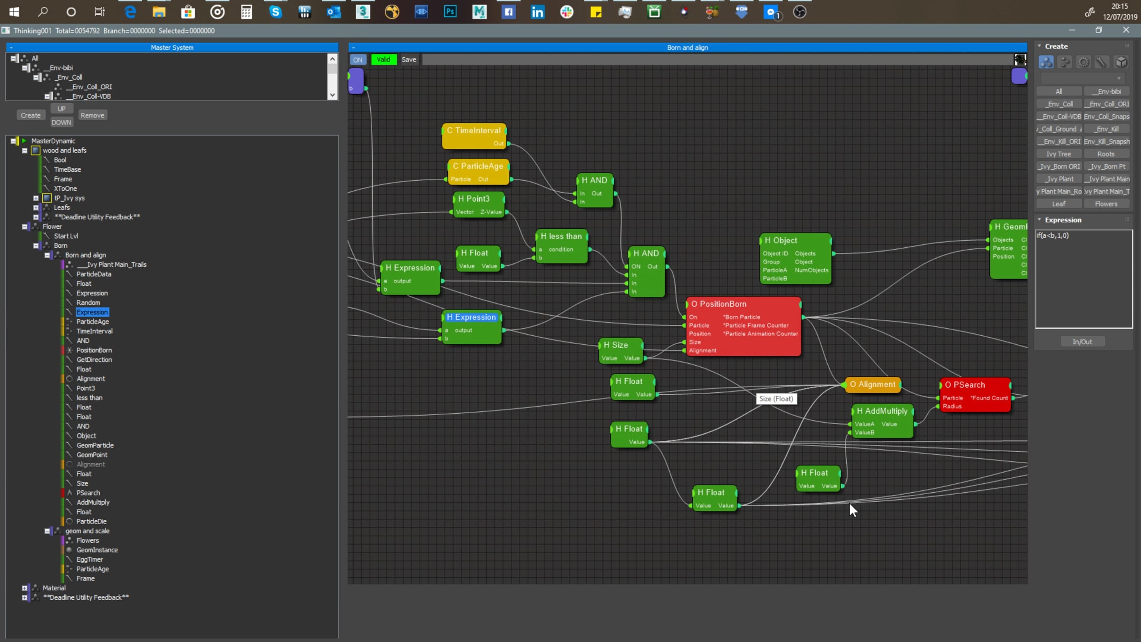
Task: Toggle the green Valid button
Action: tap(383, 60)
